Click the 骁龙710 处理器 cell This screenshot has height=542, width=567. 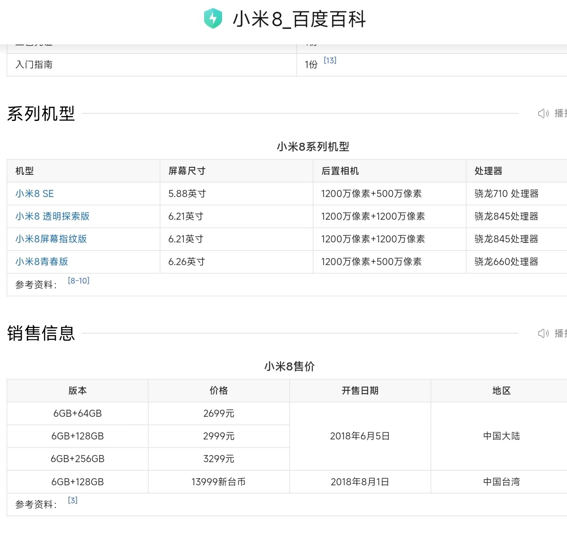[507, 194]
